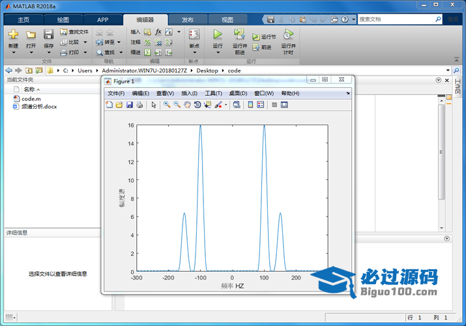Select Figure 1 rotate 3D tool

(x=197, y=104)
